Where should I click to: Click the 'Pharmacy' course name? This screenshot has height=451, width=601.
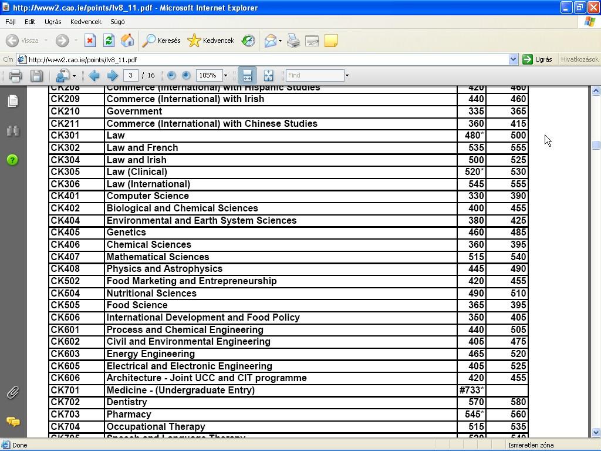129,415
